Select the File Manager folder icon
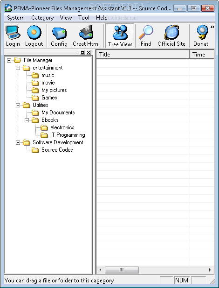219x288 pixels. click(x=17, y=60)
